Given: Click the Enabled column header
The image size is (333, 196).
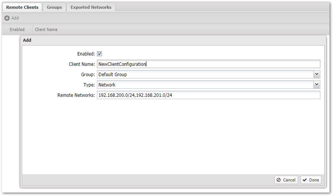Looking at the screenshot, I should 17,29.
